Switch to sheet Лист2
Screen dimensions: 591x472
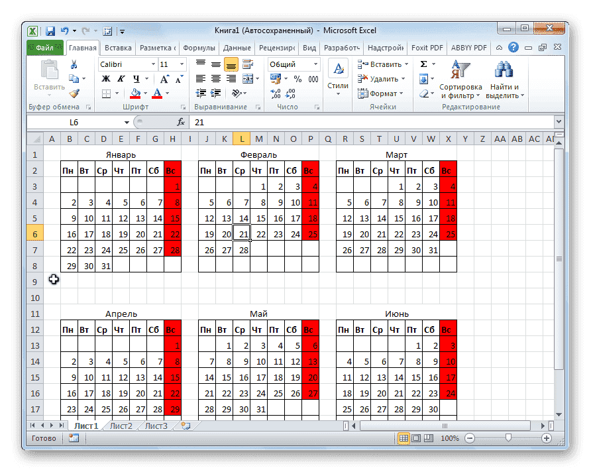(121, 426)
